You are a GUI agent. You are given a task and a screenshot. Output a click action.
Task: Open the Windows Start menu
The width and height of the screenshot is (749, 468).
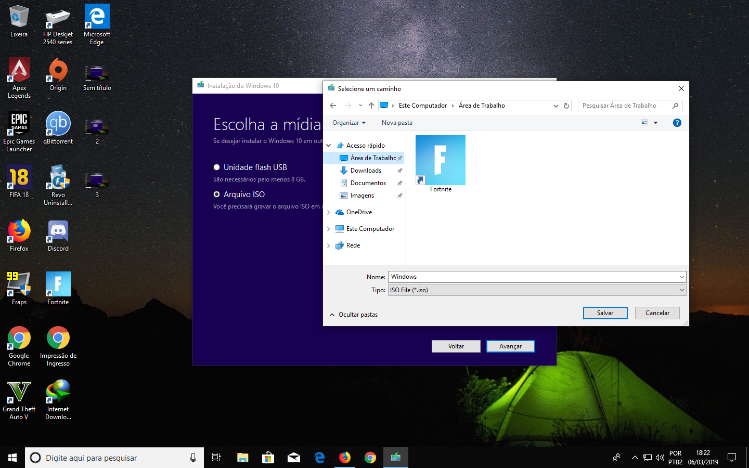pos(12,458)
